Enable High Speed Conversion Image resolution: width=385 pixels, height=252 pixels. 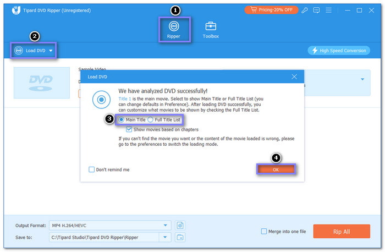[x=339, y=51]
